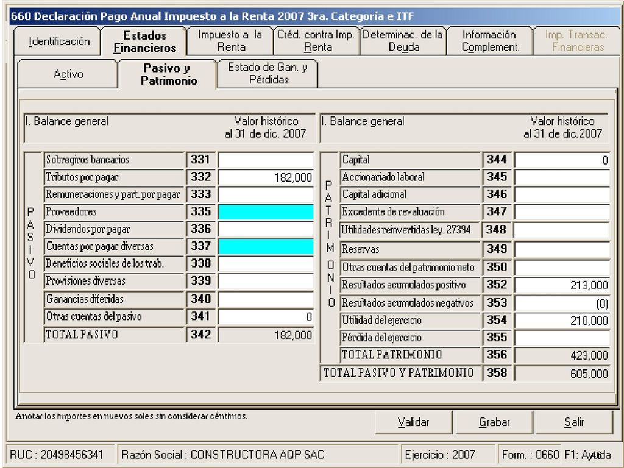Screen dimensions: 624x468
Task: Open Estado de Gan. y Pérdidas sub-tab
Action: tap(268, 74)
